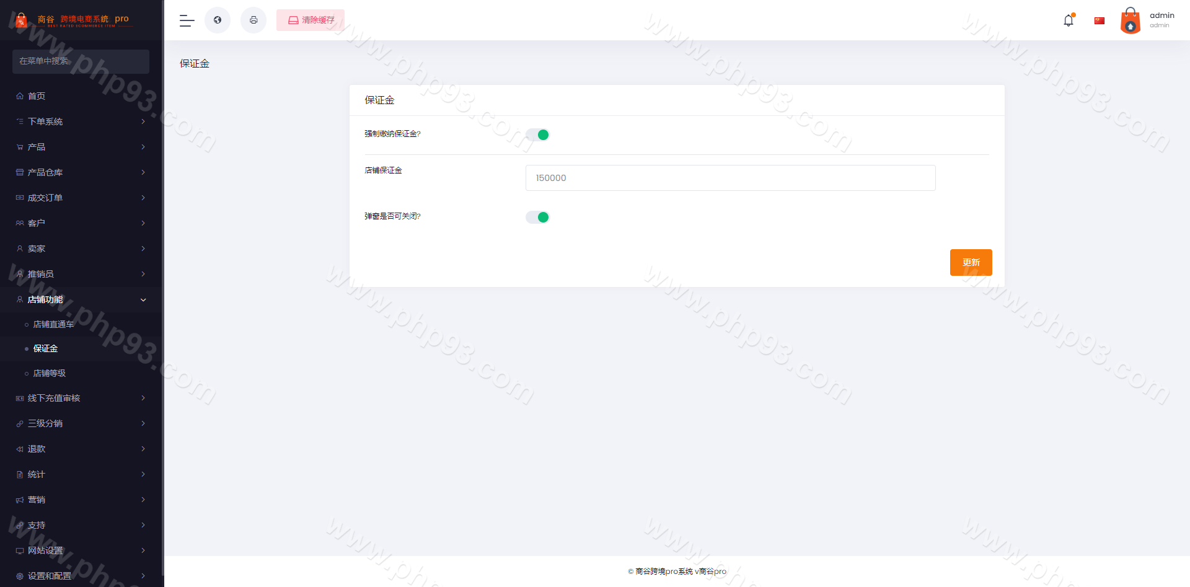Click the shopping bag logo in sidebar
Viewport: 1190px width, 587px height.
point(21,20)
